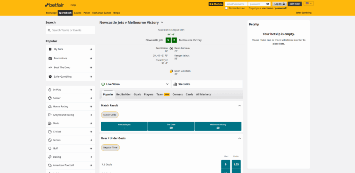Open the Exchange tab
Viewport: 355px width, 173px height.
pyautogui.click(x=51, y=13)
